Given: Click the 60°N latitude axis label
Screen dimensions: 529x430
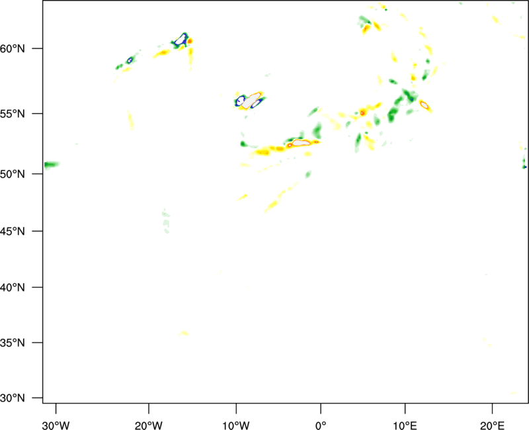Looking at the screenshot, I should tap(13, 49).
